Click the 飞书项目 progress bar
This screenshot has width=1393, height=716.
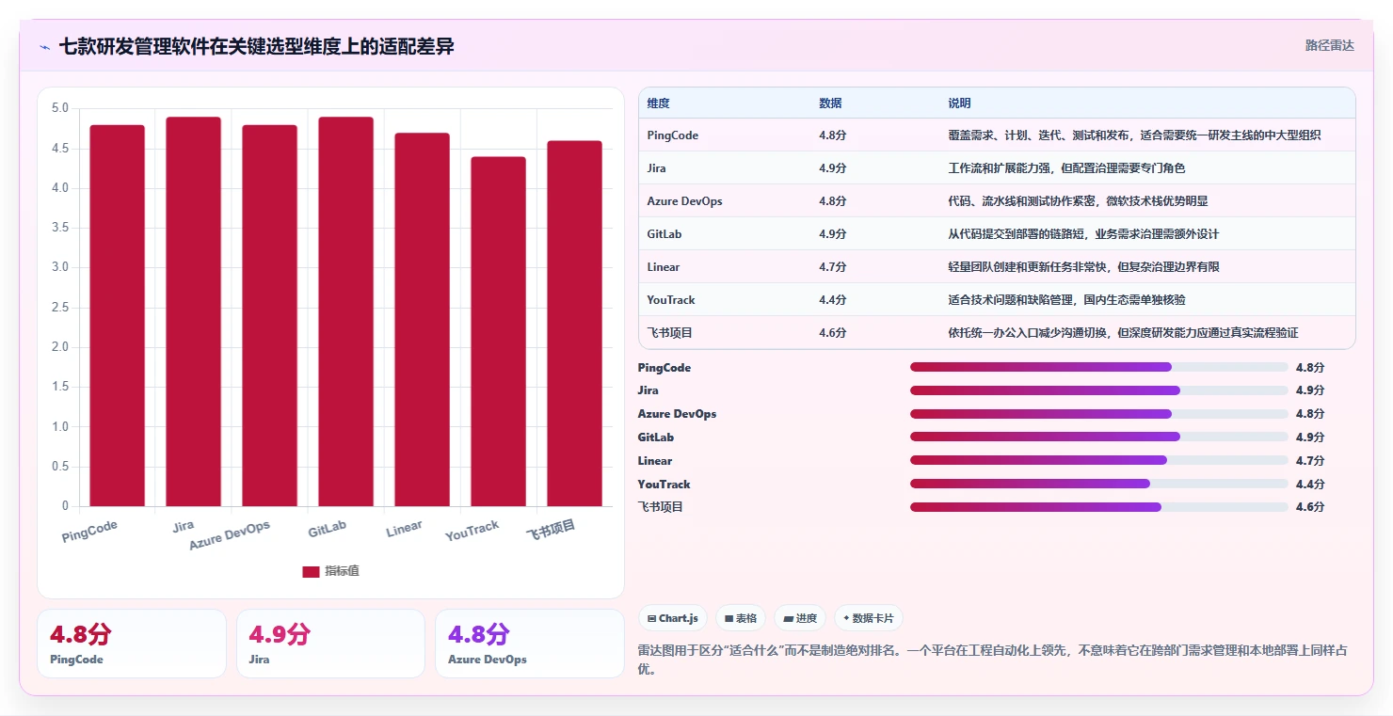tap(1099, 507)
